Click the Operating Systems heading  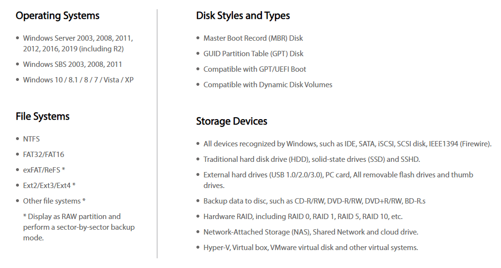[57, 16]
